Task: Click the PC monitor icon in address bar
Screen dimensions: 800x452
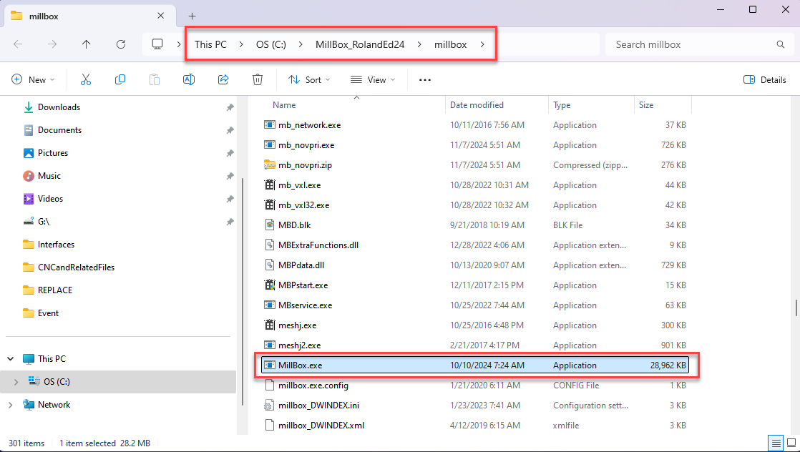Action: pos(157,44)
